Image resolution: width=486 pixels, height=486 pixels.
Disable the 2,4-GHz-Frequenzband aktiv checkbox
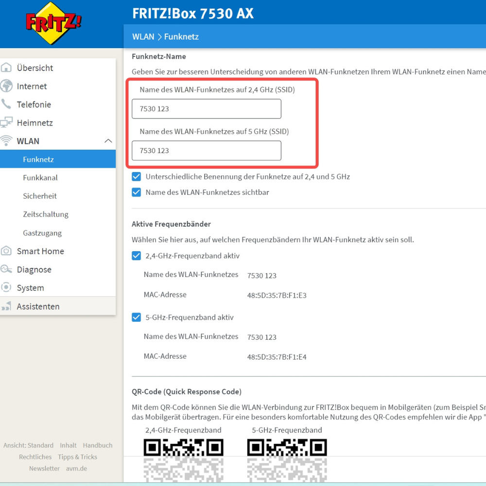click(x=137, y=256)
